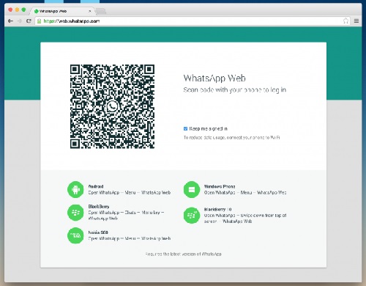Click the BlackBerry 10 swipe down instructions

(x=245, y=219)
